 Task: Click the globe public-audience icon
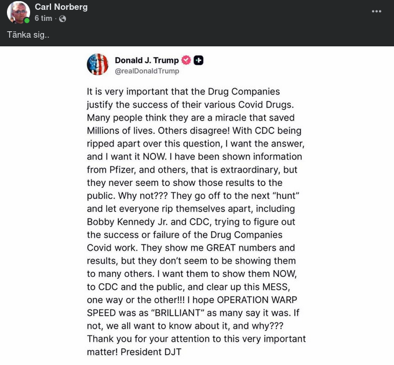63,19
